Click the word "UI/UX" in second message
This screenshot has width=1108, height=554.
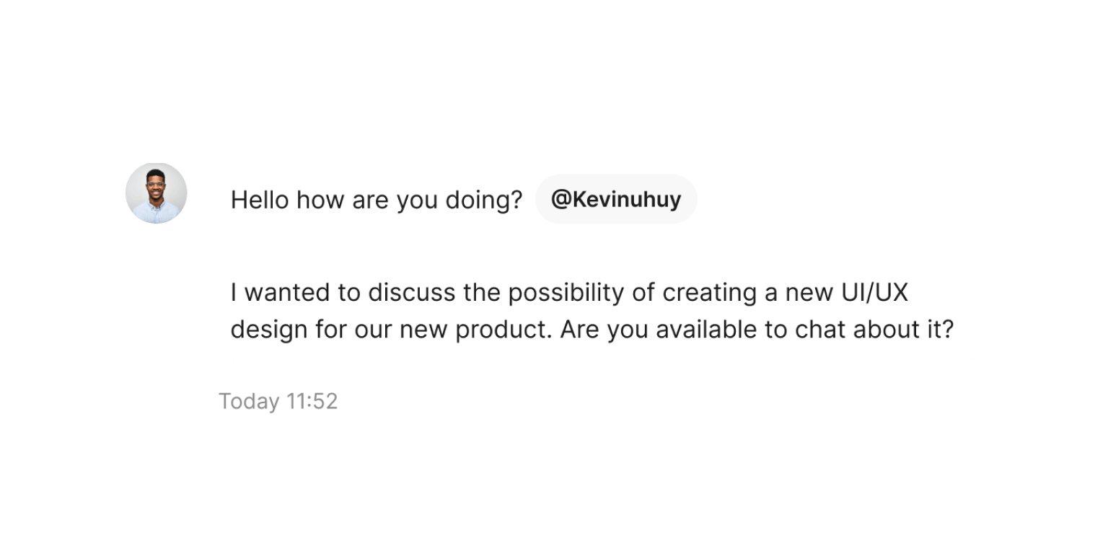coord(874,293)
